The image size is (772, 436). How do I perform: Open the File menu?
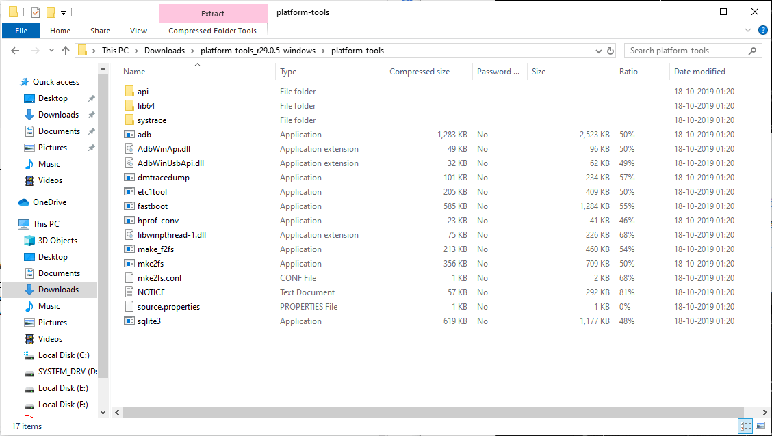click(21, 31)
